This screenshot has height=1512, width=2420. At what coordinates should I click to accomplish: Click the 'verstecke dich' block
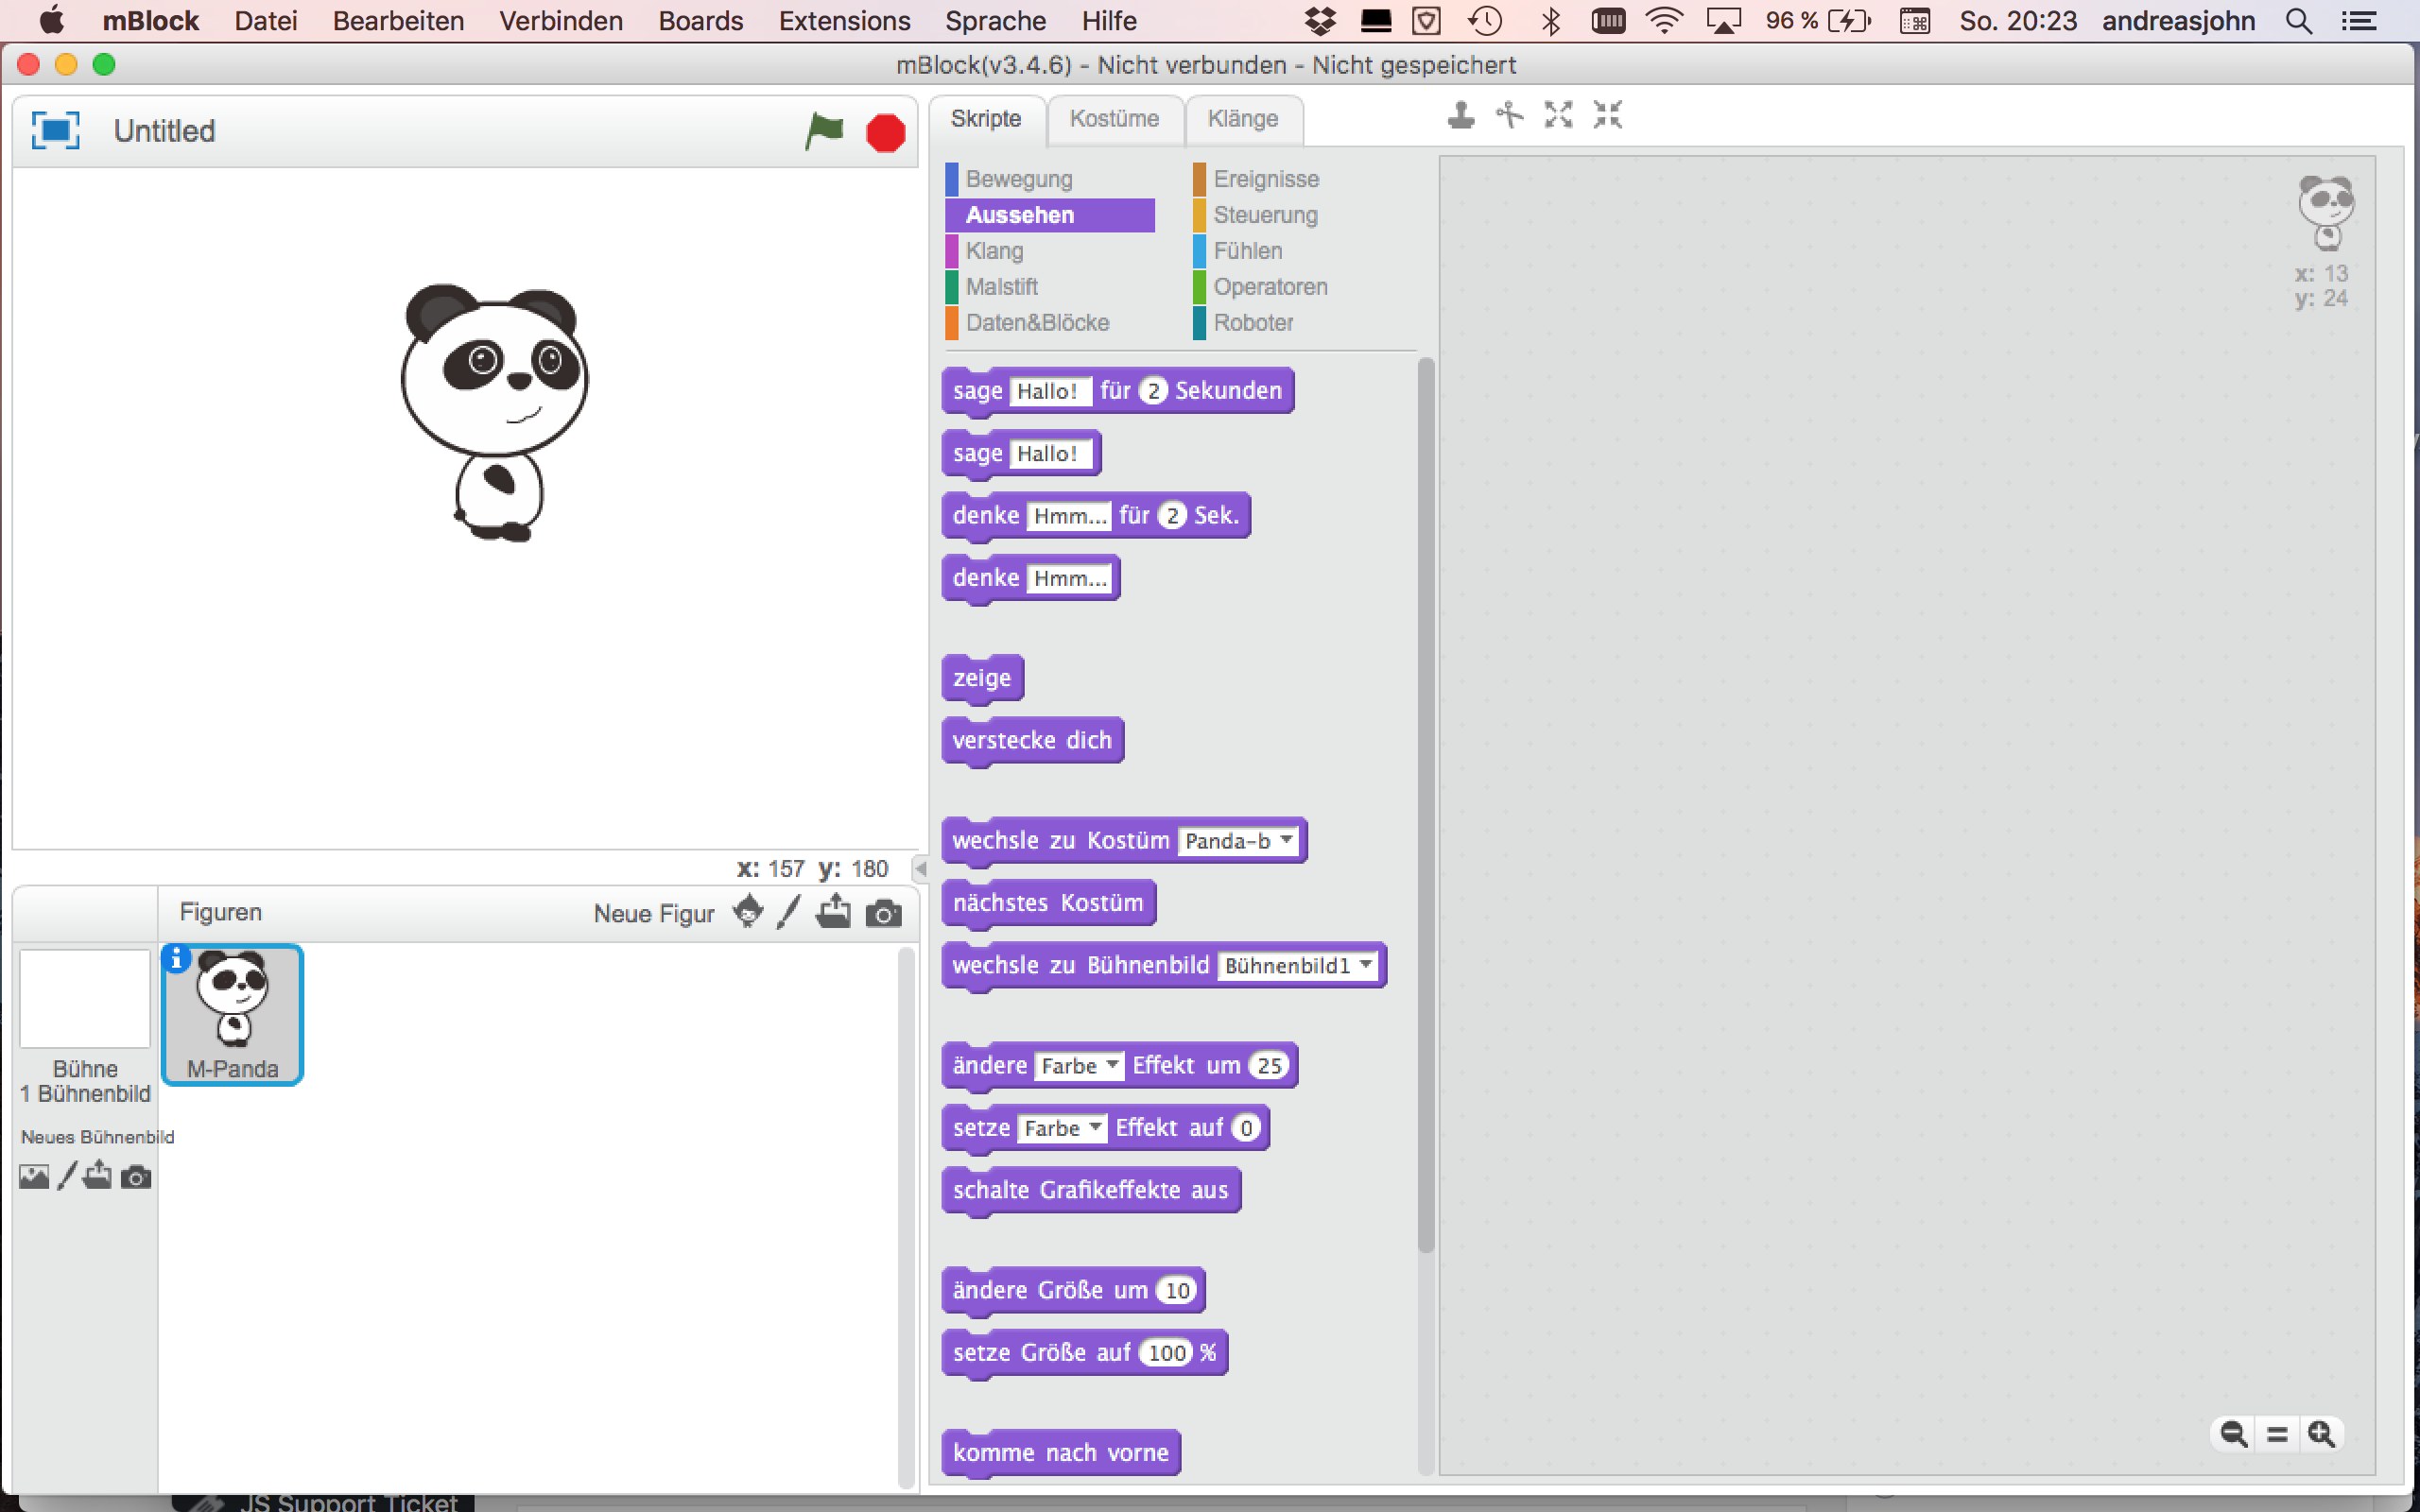[x=1032, y=741]
